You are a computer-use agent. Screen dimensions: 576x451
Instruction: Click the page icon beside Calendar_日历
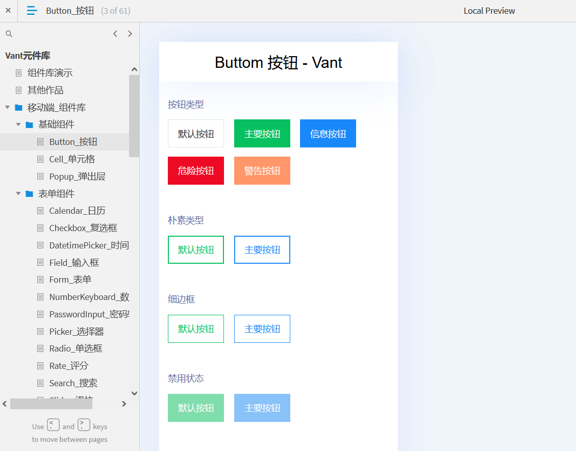(x=40, y=211)
